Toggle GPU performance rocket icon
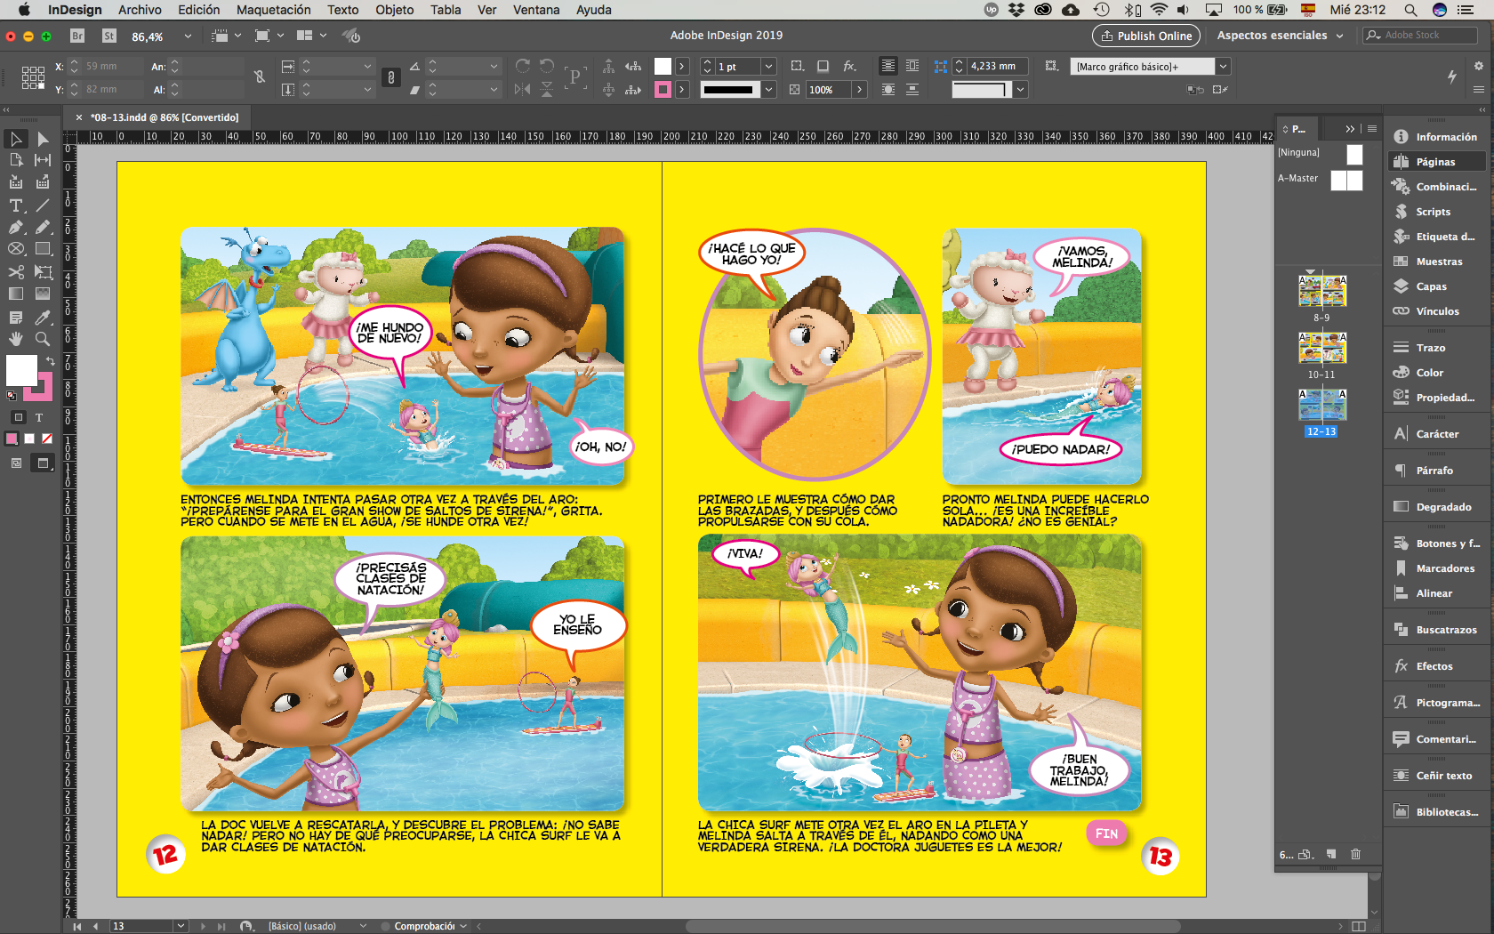1494x934 pixels. coord(352,36)
